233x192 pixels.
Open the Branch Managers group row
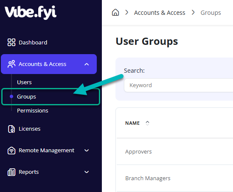pos(175,178)
